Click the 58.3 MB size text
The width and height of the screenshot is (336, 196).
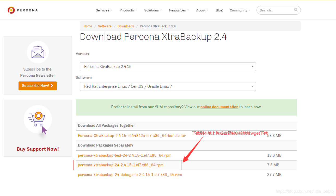[x=274, y=136]
